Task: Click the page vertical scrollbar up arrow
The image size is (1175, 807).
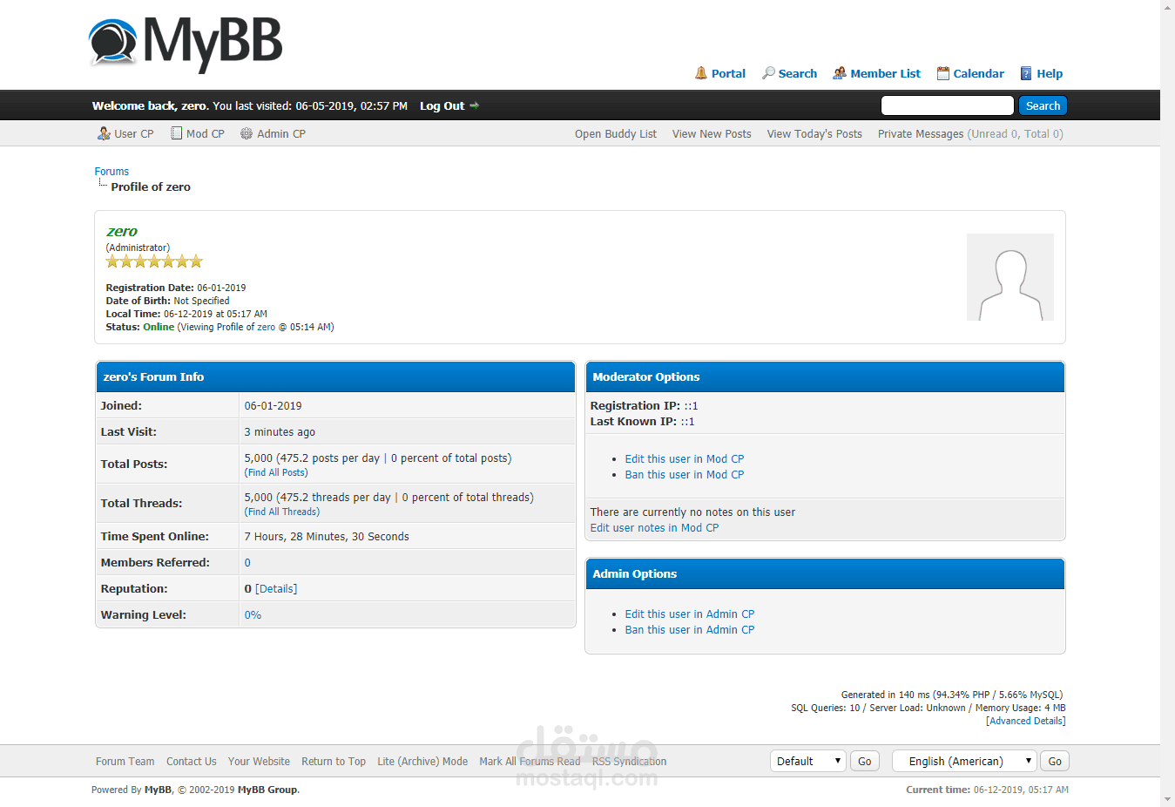Action: (1168, 7)
